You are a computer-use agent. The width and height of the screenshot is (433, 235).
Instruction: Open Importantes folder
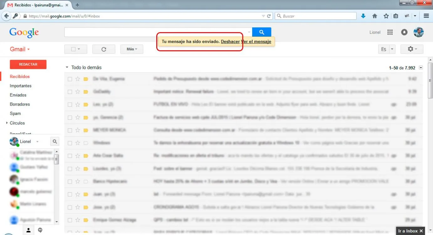point(21,86)
